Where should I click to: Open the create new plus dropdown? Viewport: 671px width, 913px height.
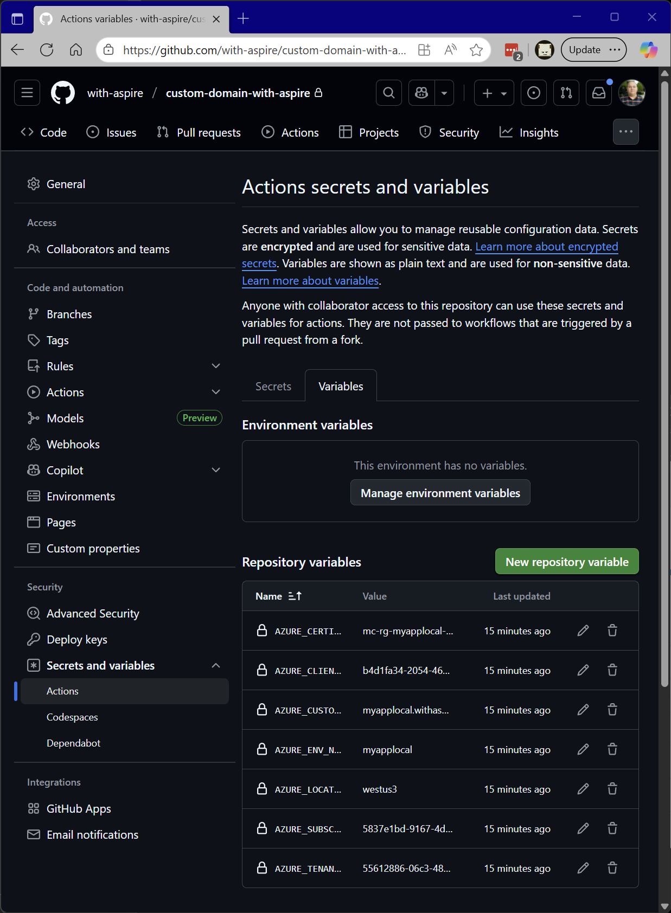(494, 93)
